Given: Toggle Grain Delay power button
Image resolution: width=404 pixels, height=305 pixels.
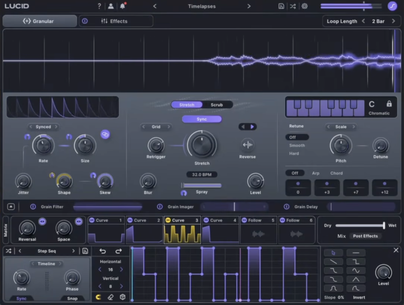Looking at the screenshot, I should [287, 207].
